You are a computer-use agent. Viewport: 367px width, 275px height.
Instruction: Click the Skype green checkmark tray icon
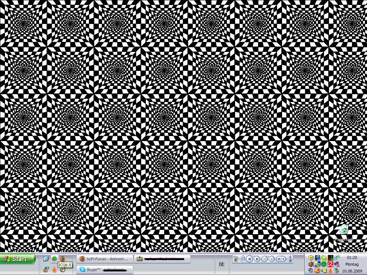[x=324, y=258]
